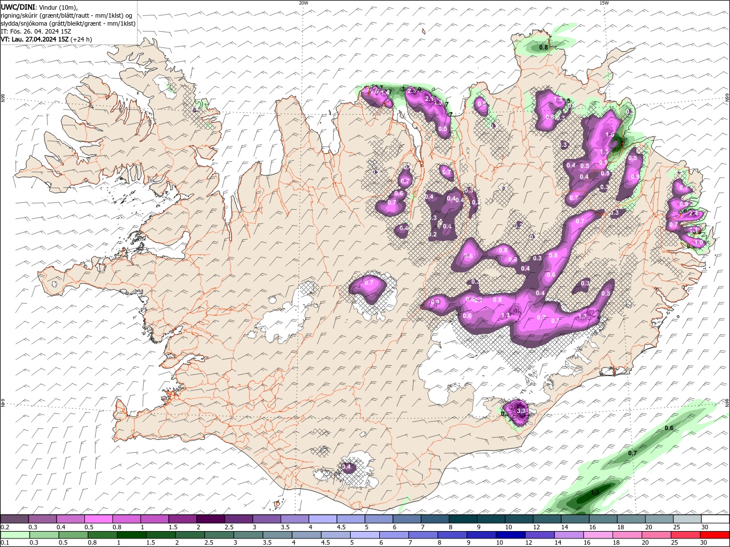The image size is (730, 547).
Task: Select the bright red 30 swatch in rain scale
Action: 715,535
